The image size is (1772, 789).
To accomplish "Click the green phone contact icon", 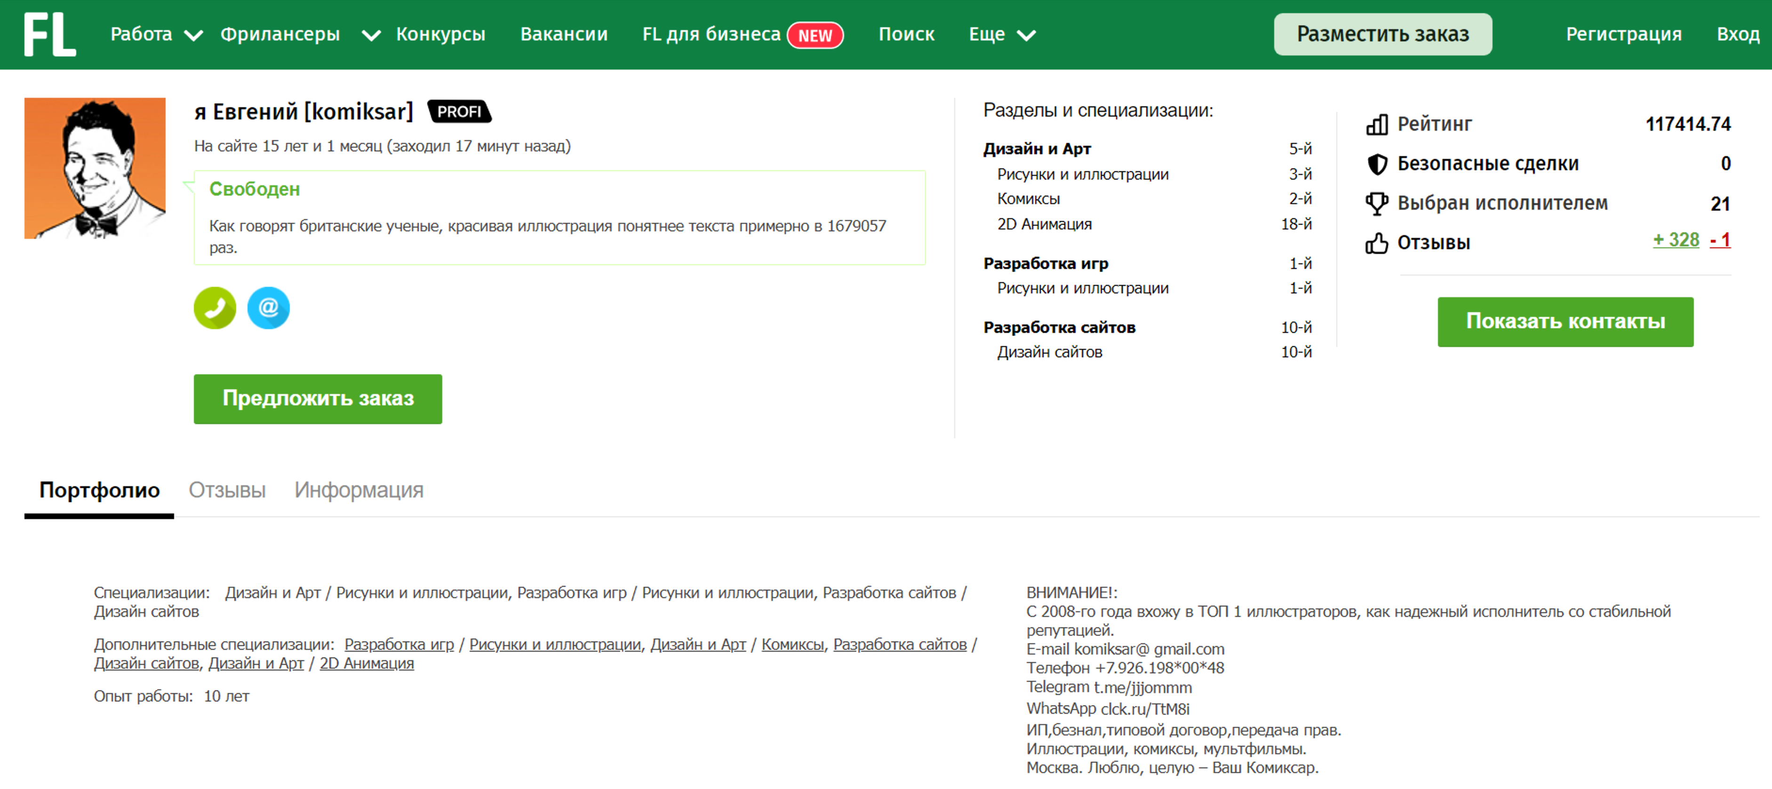I will coord(215,308).
